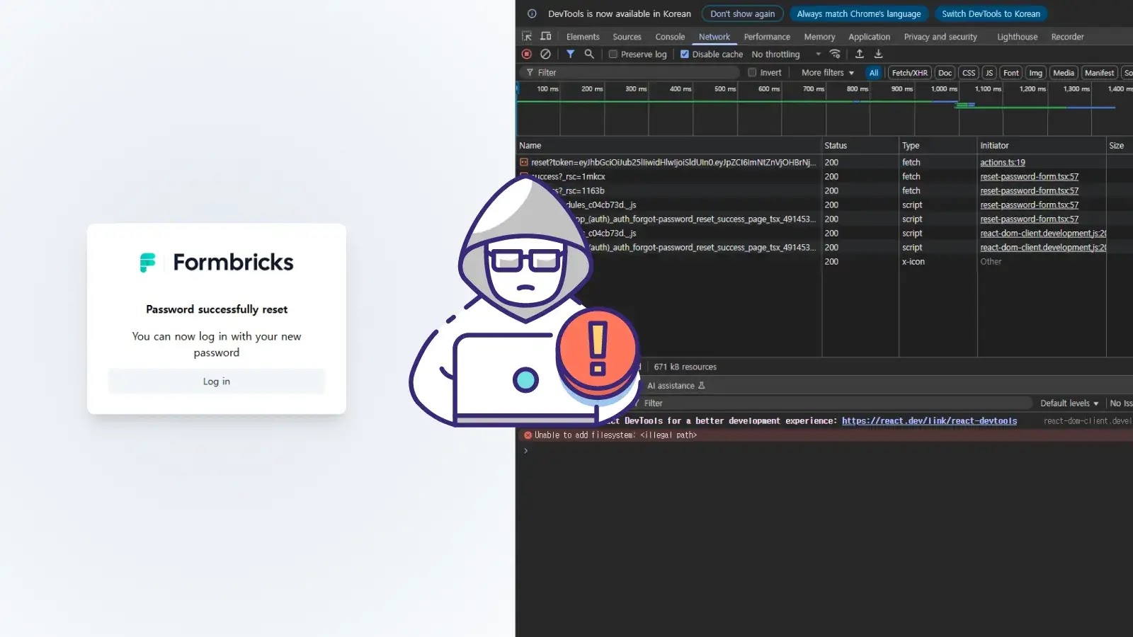Toggle the Invert filter checkbox

click(x=752, y=72)
